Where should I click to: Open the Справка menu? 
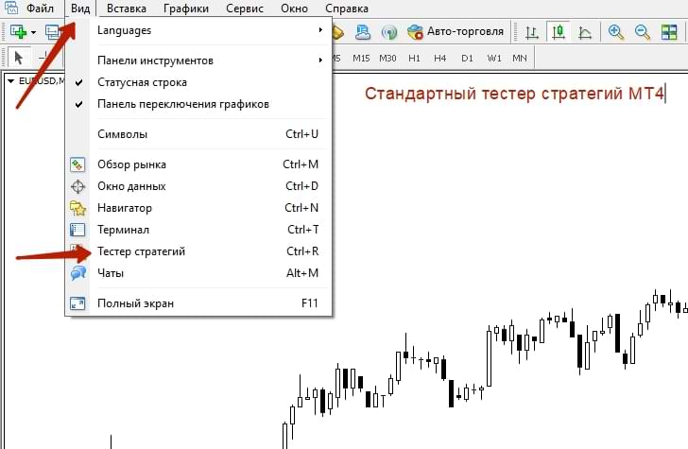pyautogui.click(x=347, y=8)
